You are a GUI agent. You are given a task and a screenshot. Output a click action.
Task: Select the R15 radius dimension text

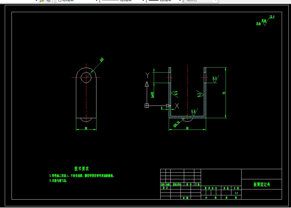click(102, 60)
